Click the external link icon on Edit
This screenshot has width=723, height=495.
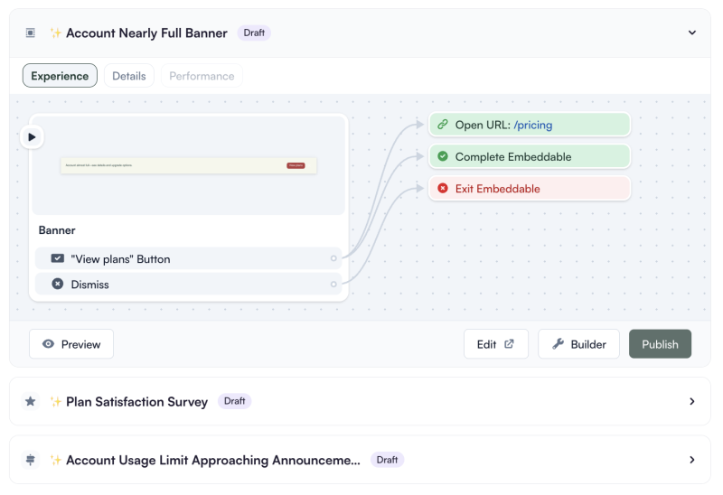(509, 344)
